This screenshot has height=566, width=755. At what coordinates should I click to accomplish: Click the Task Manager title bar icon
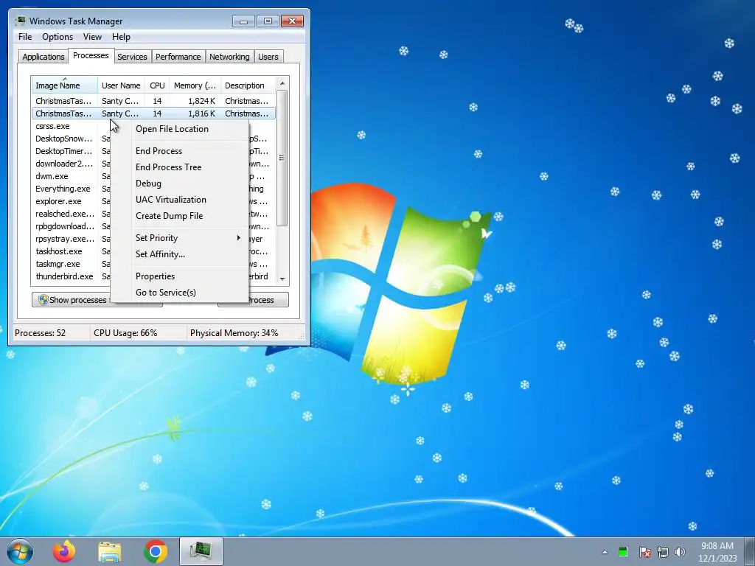point(20,21)
